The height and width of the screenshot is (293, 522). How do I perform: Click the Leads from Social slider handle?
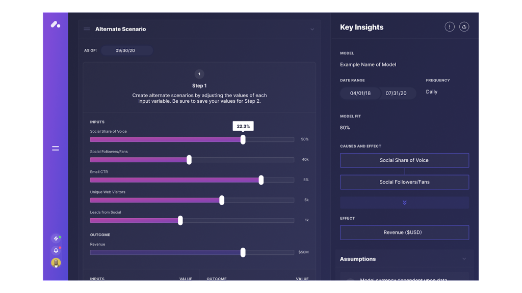point(180,220)
